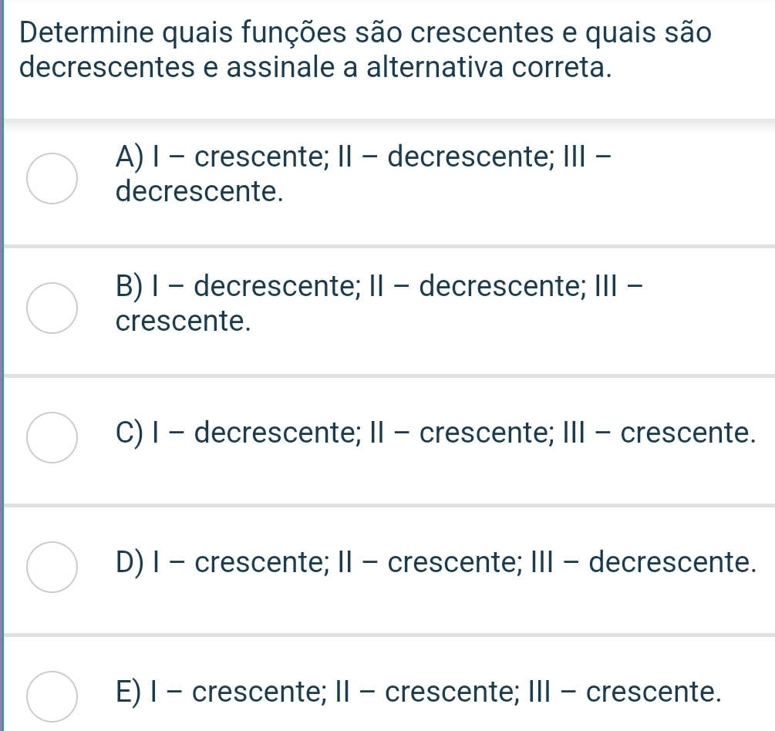Mark the radio button for alternative D

pyautogui.click(x=52, y=565)
